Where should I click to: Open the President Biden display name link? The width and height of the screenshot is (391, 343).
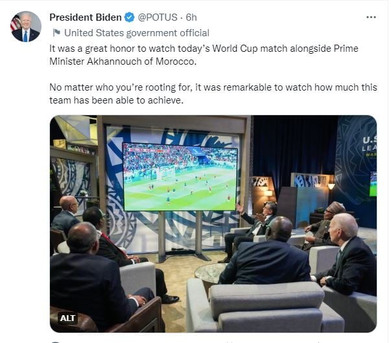coord(85,17)
